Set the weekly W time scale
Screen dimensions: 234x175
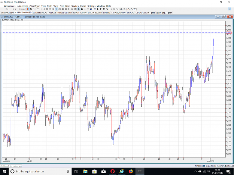click(x=72, y=9)
